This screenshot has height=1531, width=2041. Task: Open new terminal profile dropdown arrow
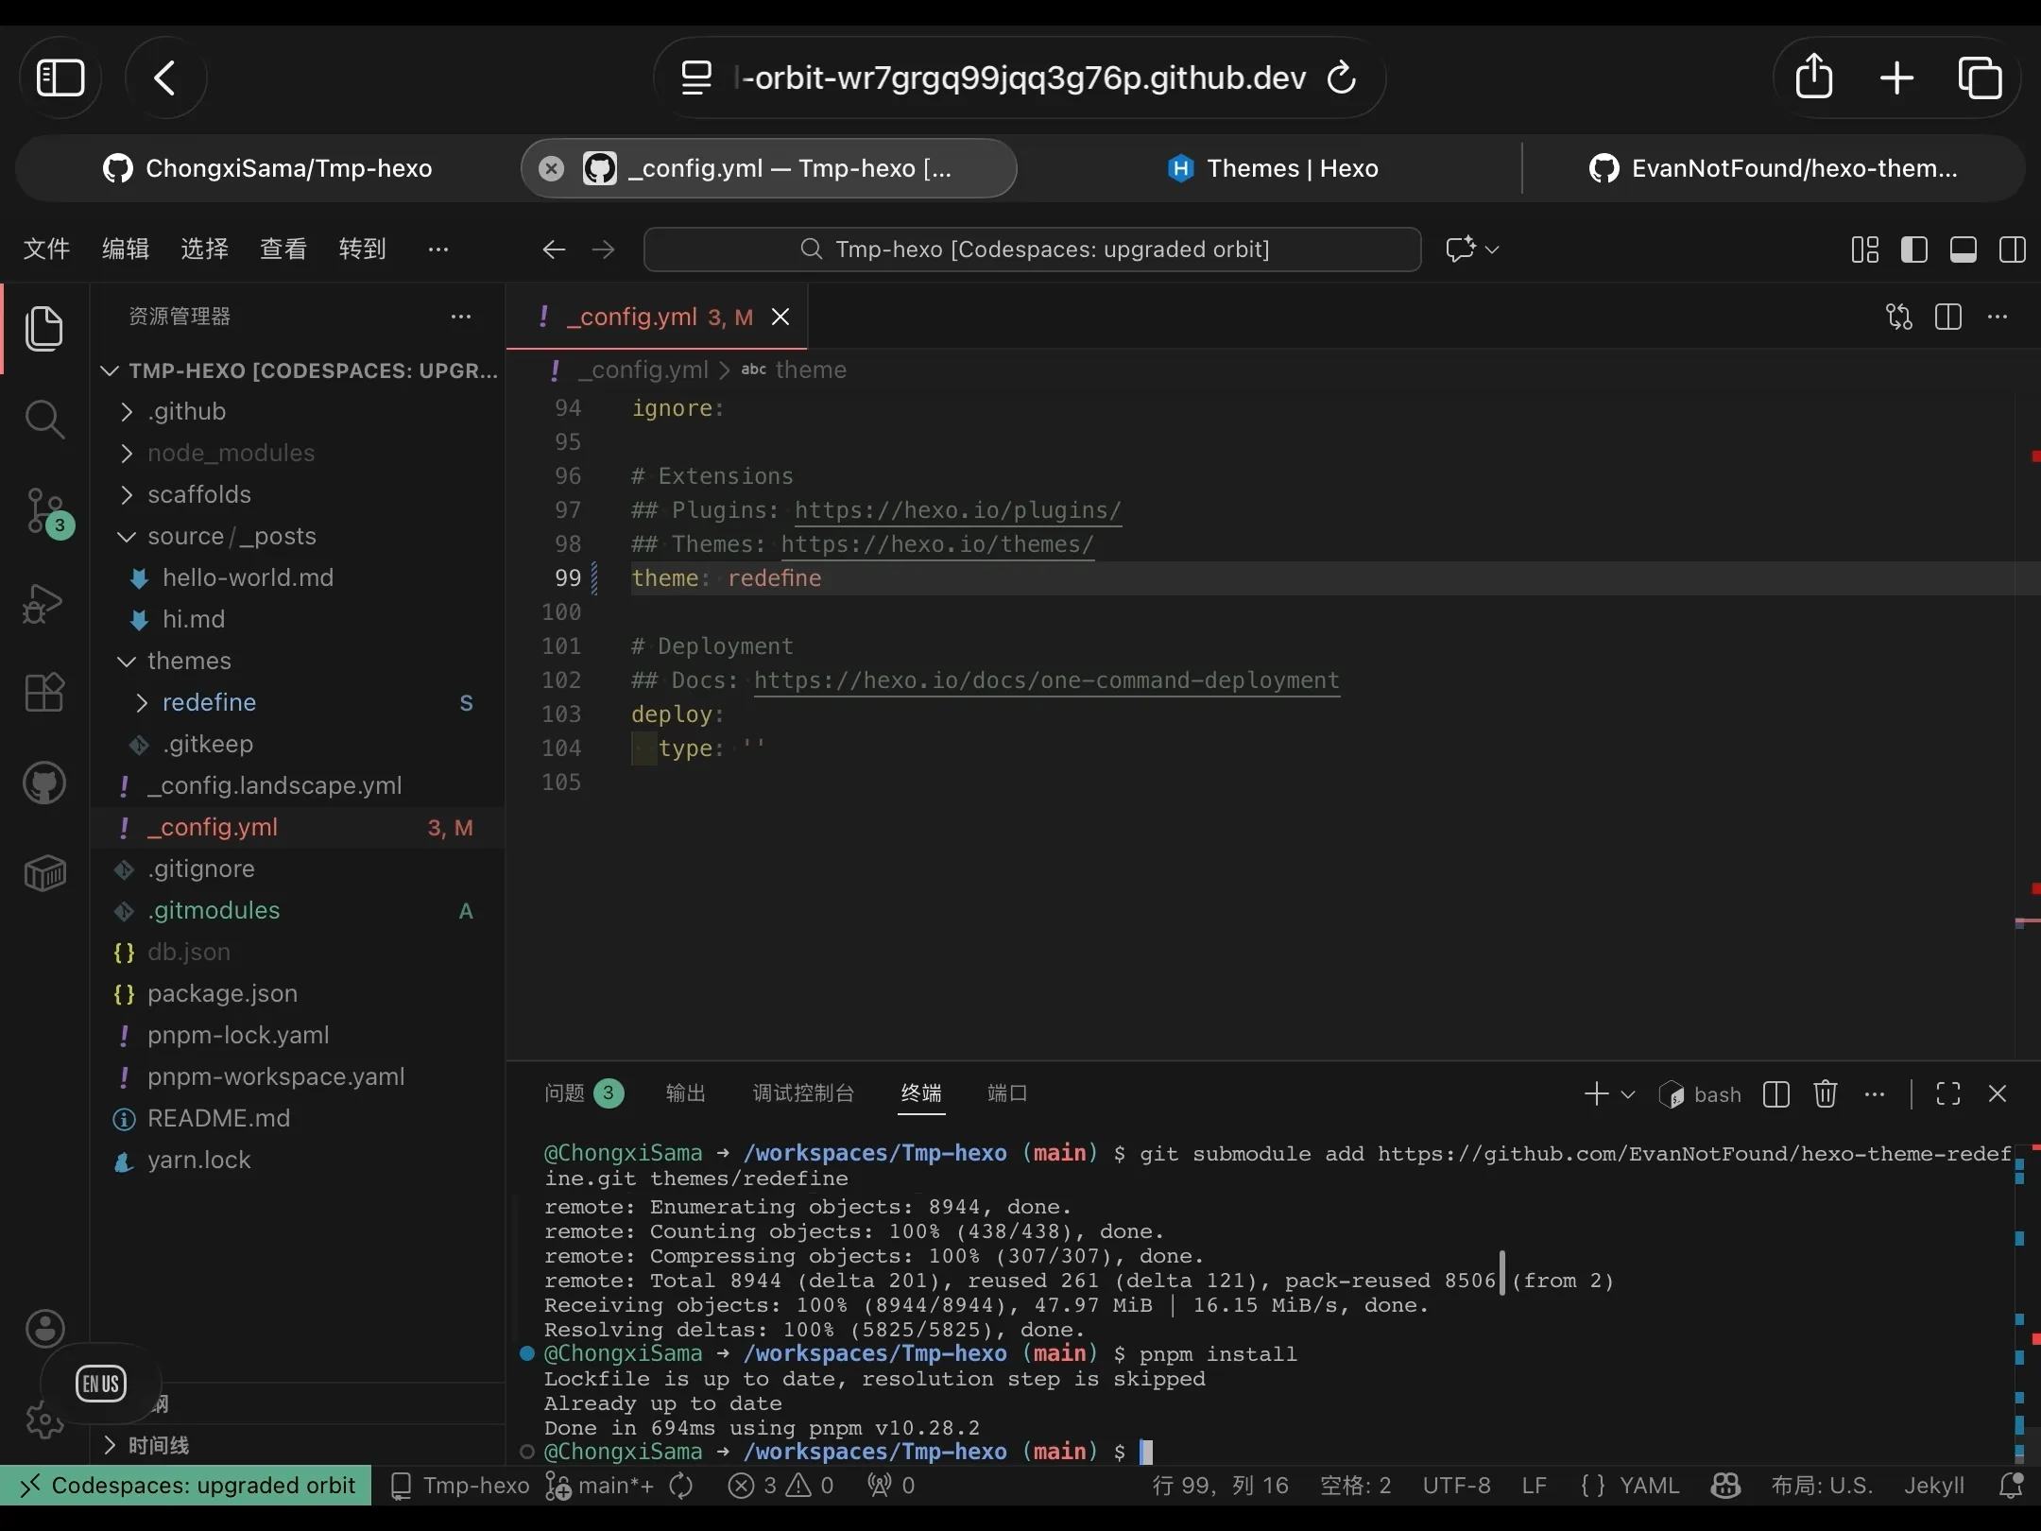1628,1094
